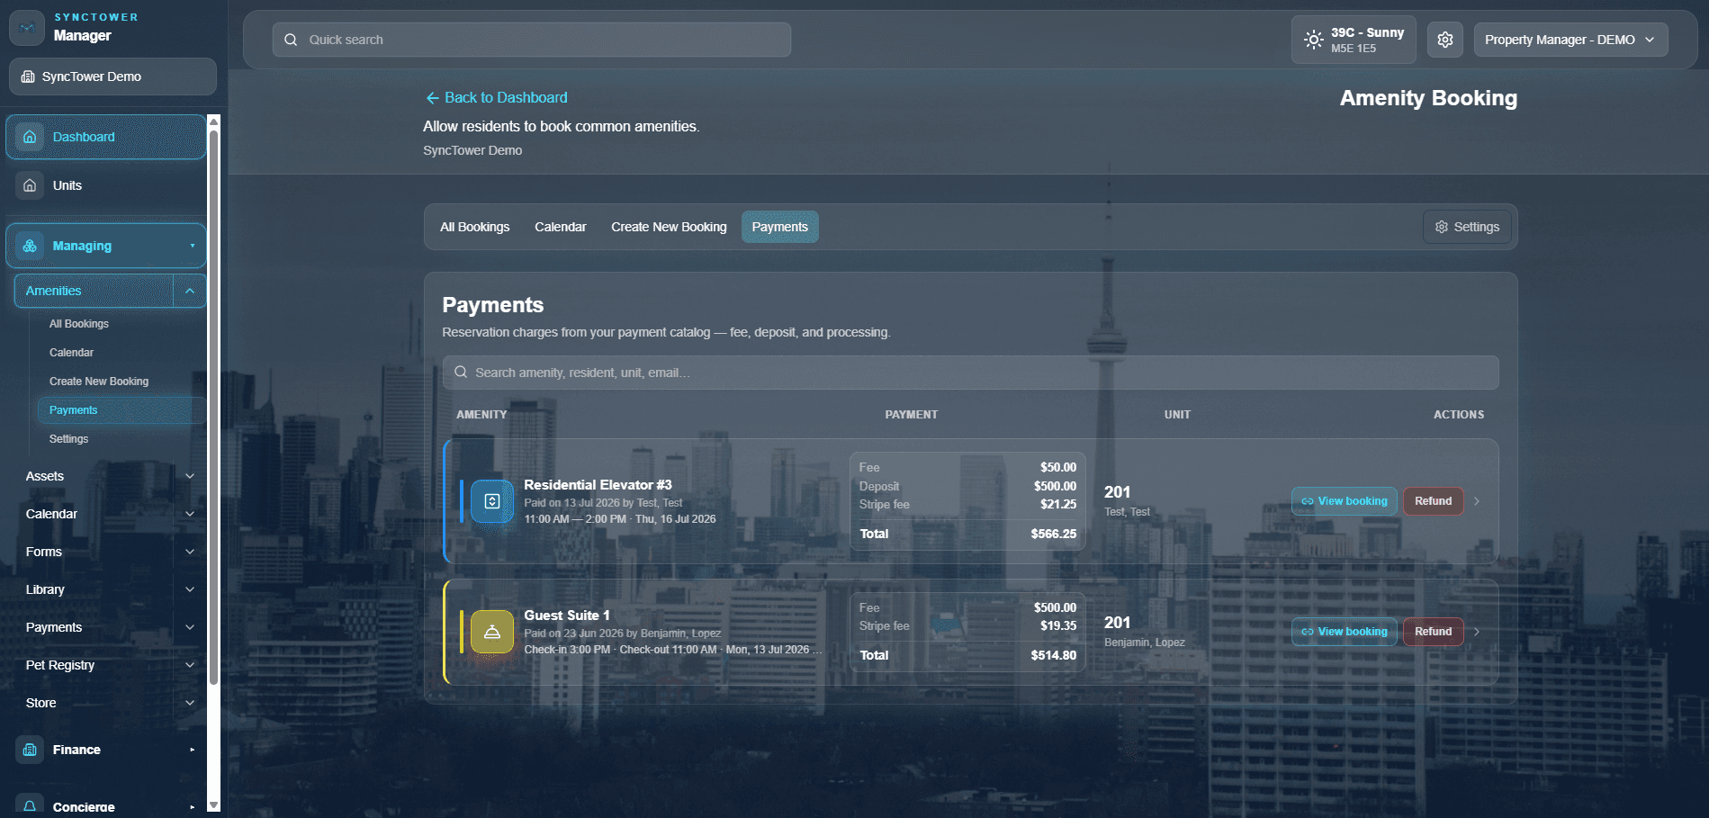This screenshot has height=818, width=1709.
Task: Expand the Assets sidebar section
Action: coord(190,476)
